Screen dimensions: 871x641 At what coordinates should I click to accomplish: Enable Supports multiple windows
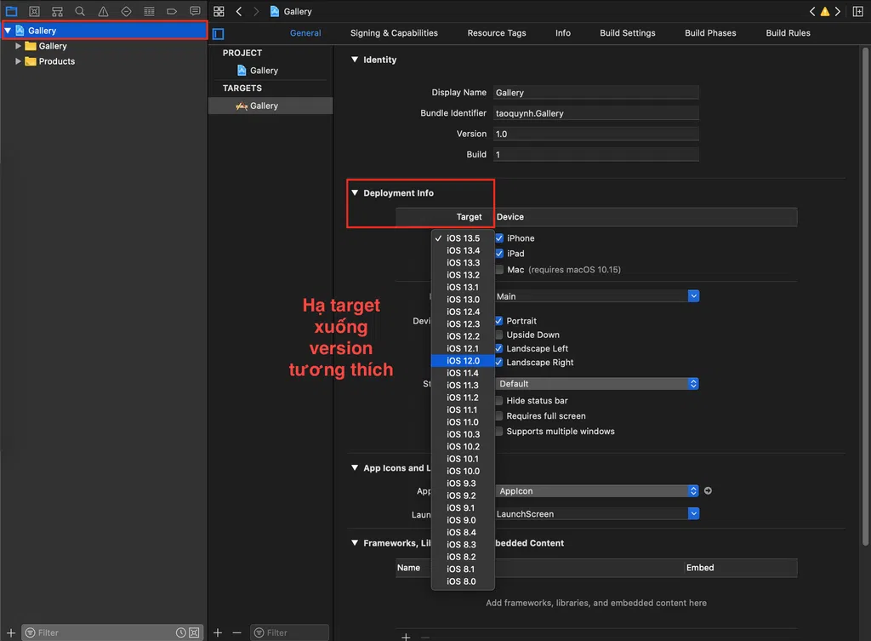[x=498, y=432]
